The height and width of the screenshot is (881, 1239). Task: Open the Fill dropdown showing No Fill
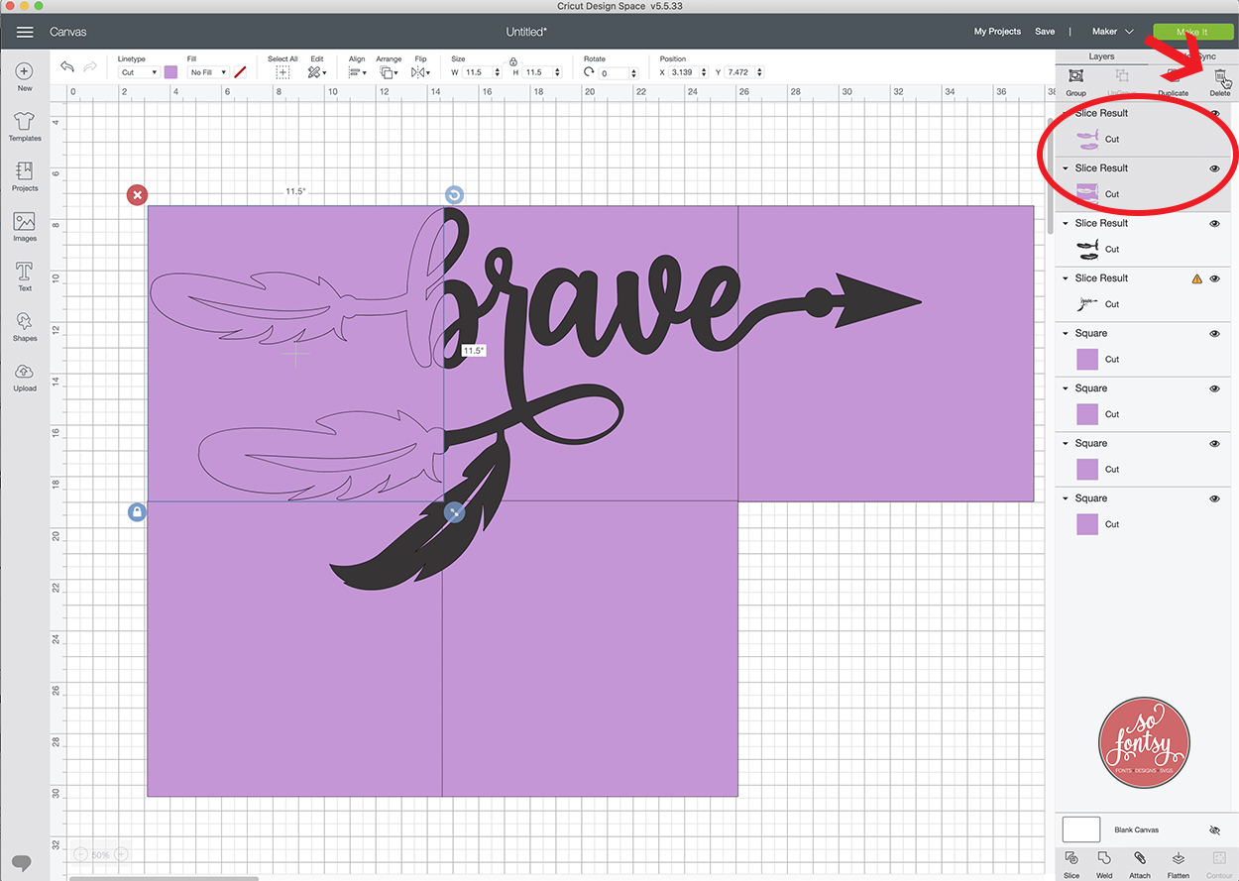click(x=208, y=72)
